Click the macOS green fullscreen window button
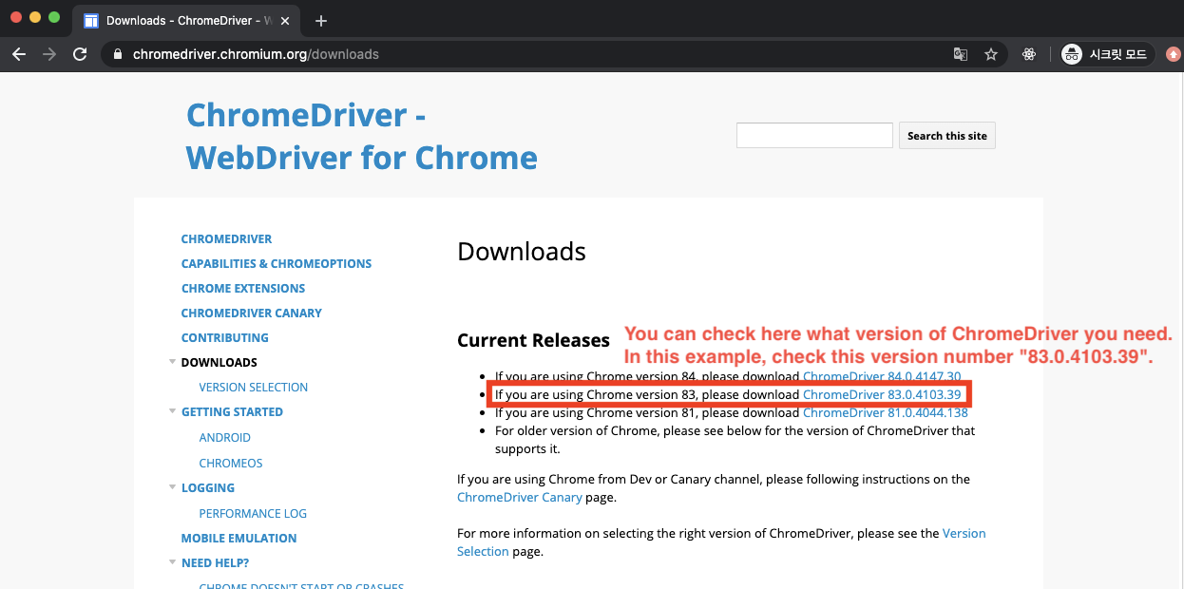 pos(54,18)
